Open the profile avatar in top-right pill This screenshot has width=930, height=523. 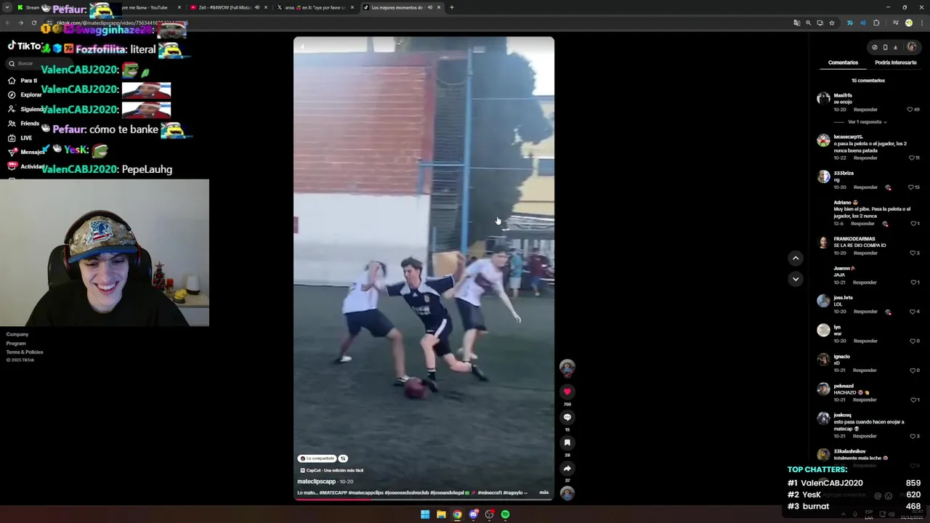coord(911,47)
